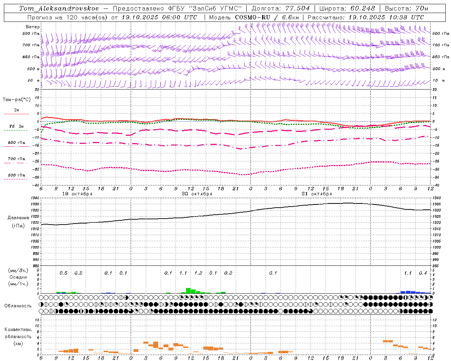451x361 pixels.
Task: Click the Осадки precipitation label
Action: [x=18, y=277]
